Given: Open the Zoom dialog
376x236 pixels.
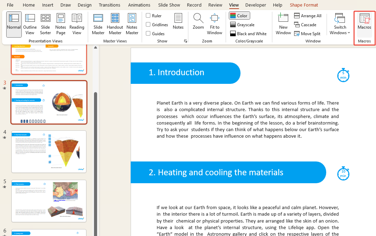Looking at the screenshot, I should 198,23.
